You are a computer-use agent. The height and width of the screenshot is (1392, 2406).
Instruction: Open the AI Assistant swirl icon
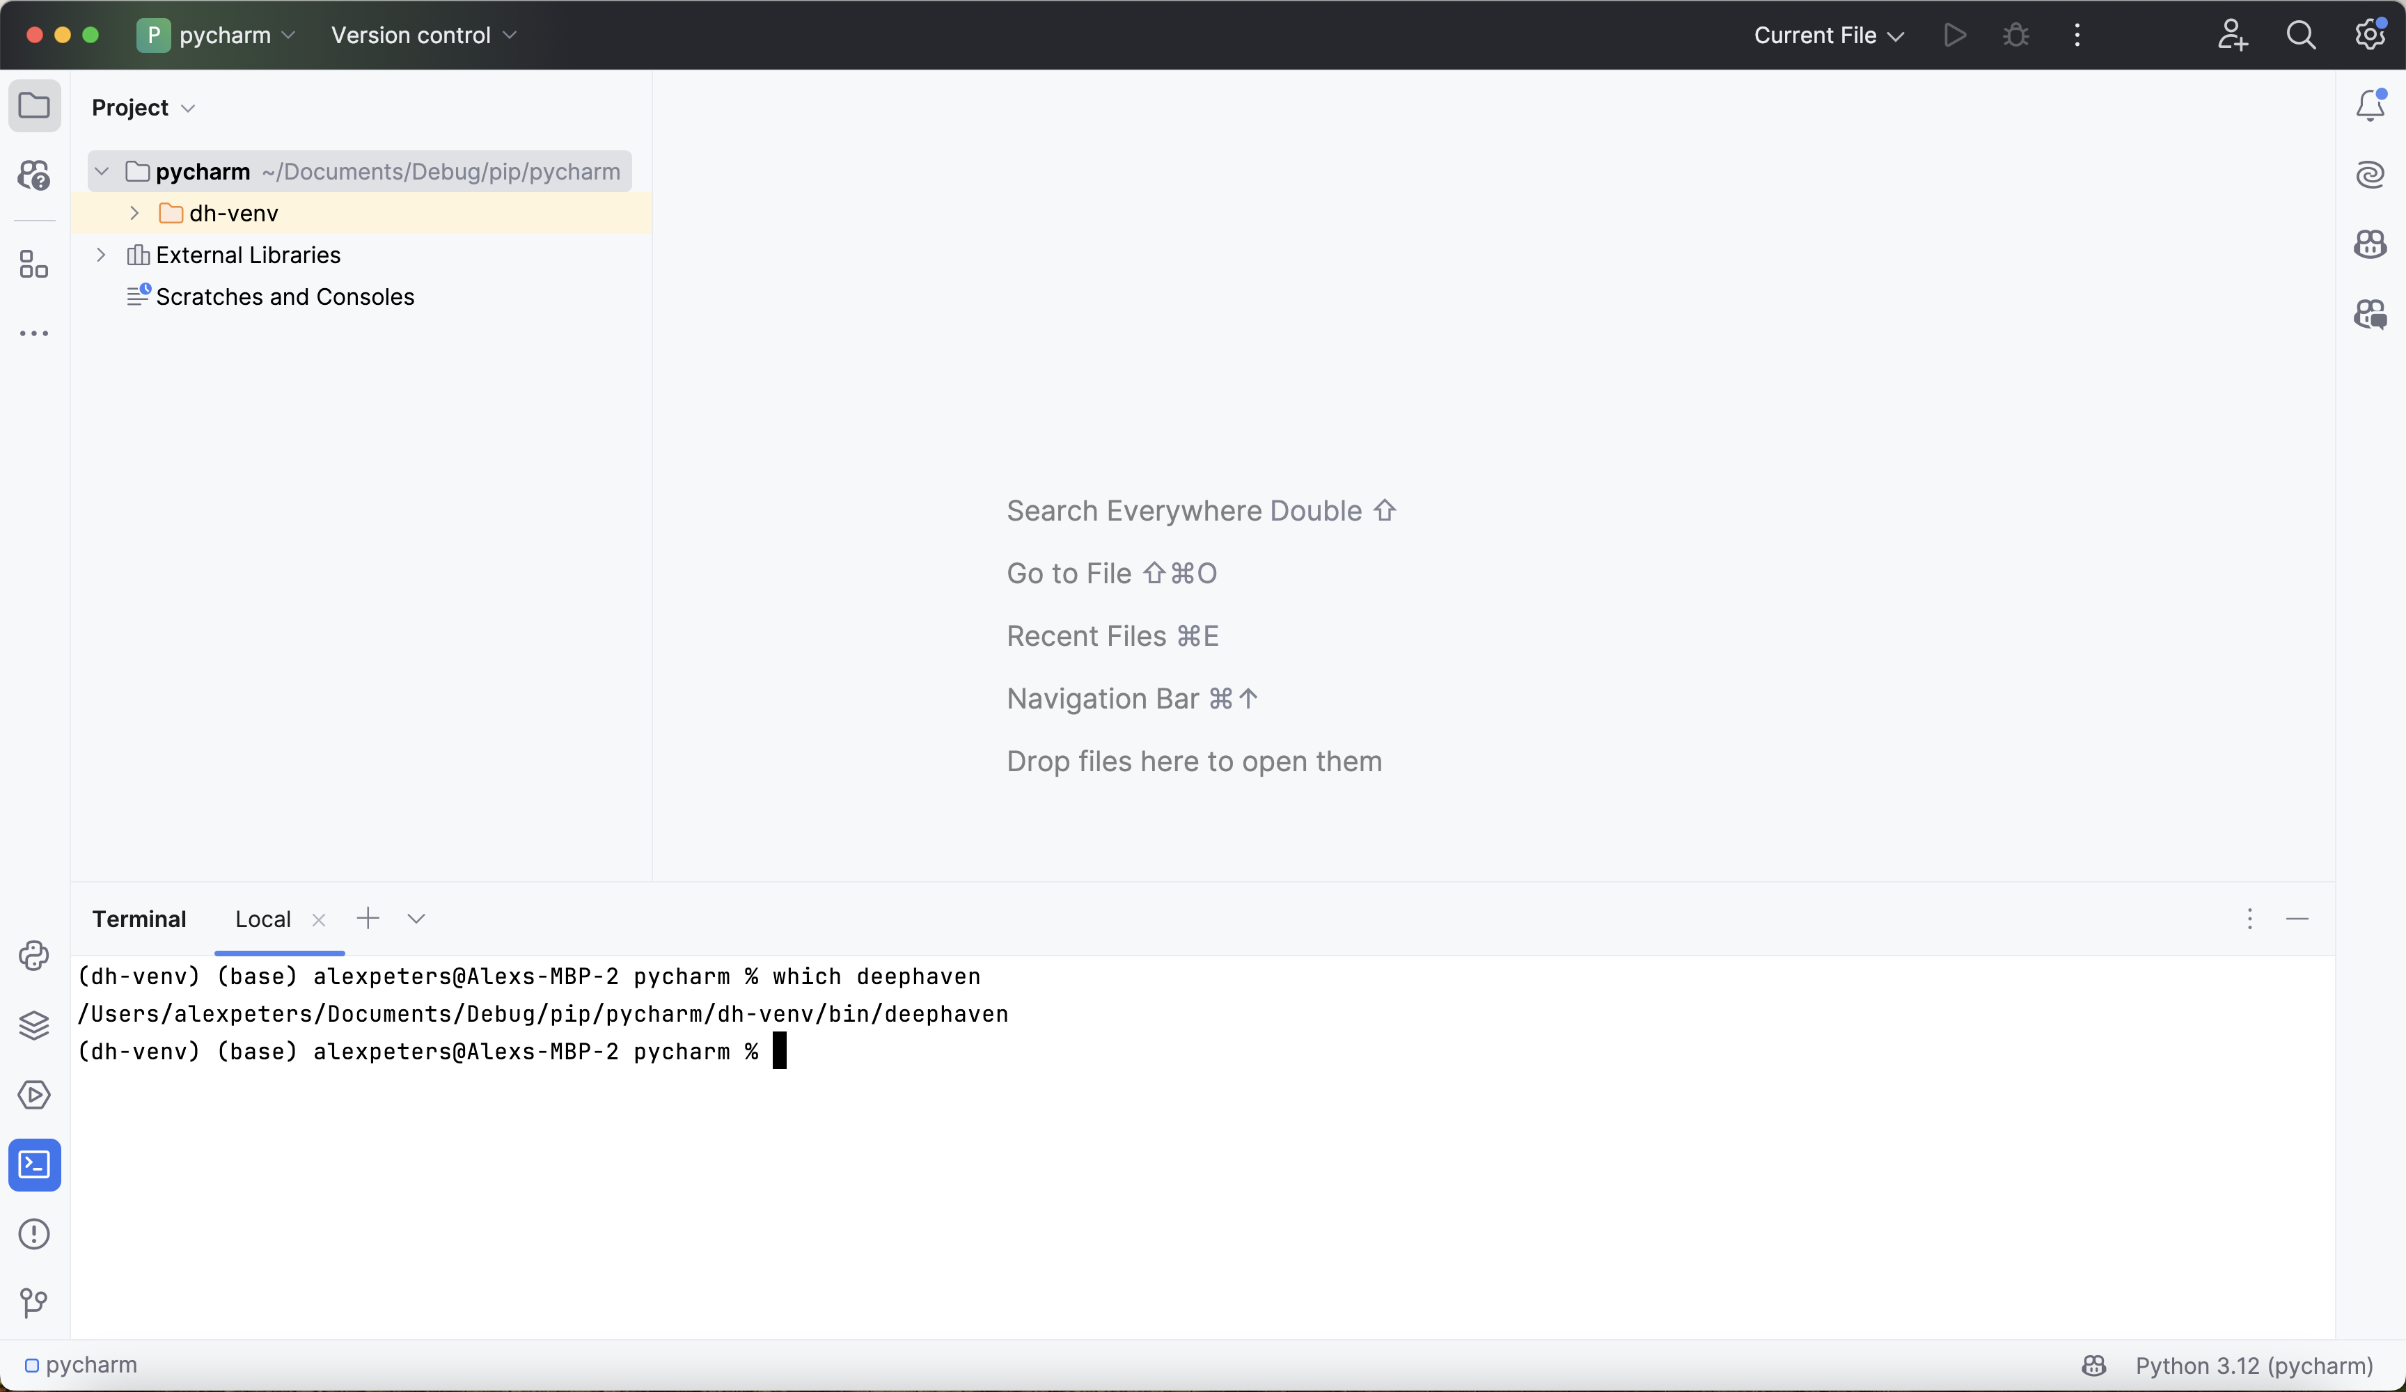tap(2370, 175)
